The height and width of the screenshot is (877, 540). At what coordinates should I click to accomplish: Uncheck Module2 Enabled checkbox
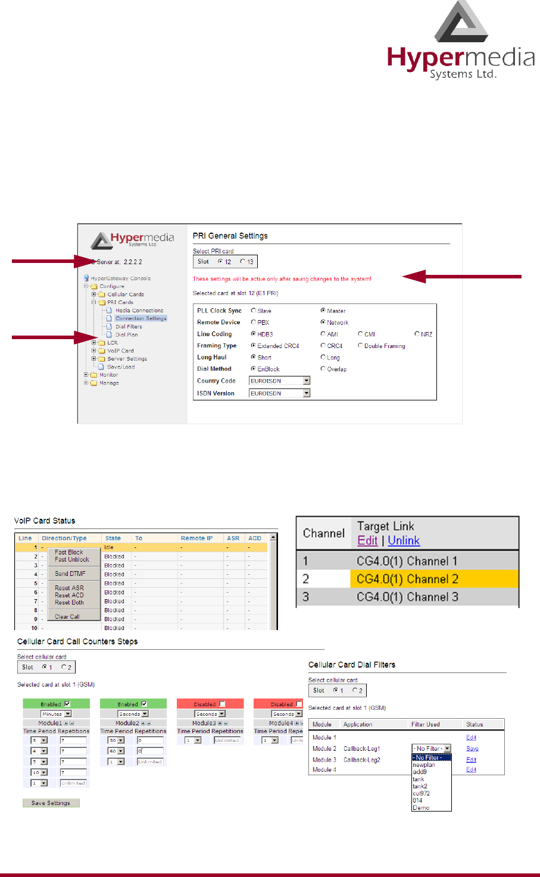coord(144,704)
